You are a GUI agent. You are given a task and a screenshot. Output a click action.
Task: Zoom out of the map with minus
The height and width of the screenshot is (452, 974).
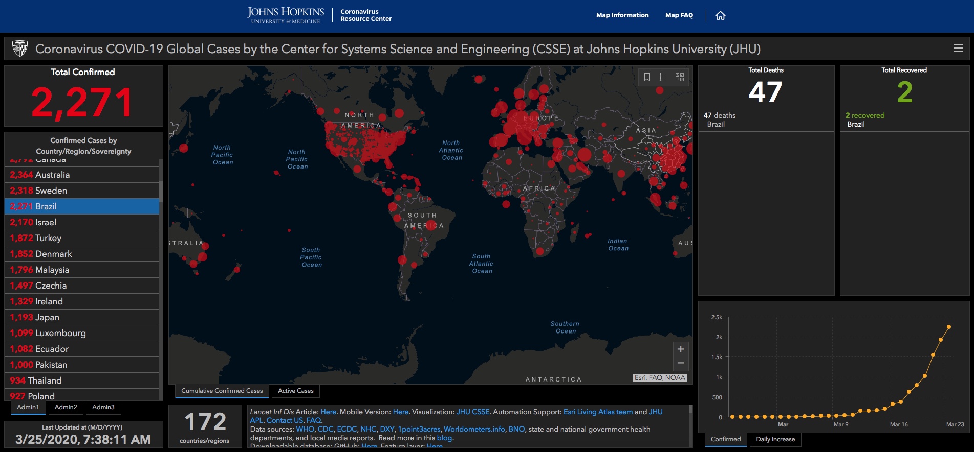click(x=681, y=363)
